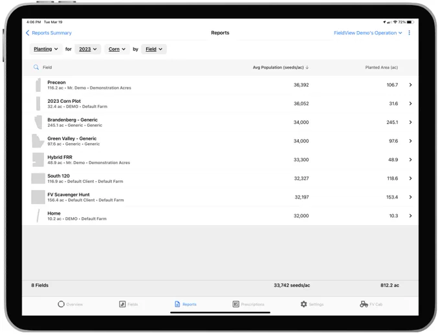Expand the FV Scavenger Hunt row chevron
The width and height of the screenshot is (440, 335).
(410, 197)
